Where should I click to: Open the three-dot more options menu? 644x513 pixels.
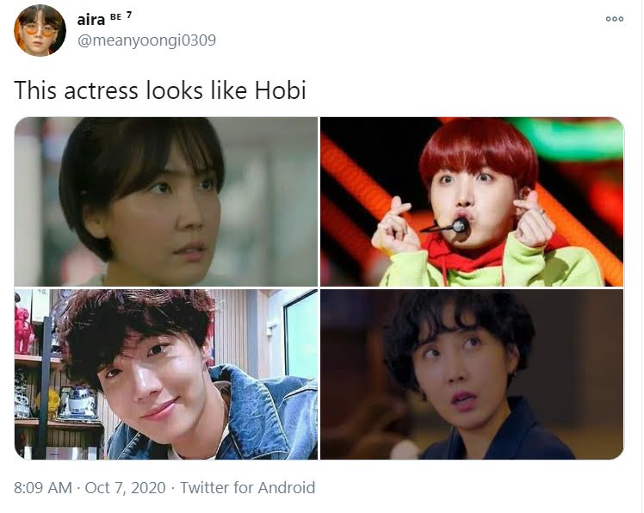[615, 19]
